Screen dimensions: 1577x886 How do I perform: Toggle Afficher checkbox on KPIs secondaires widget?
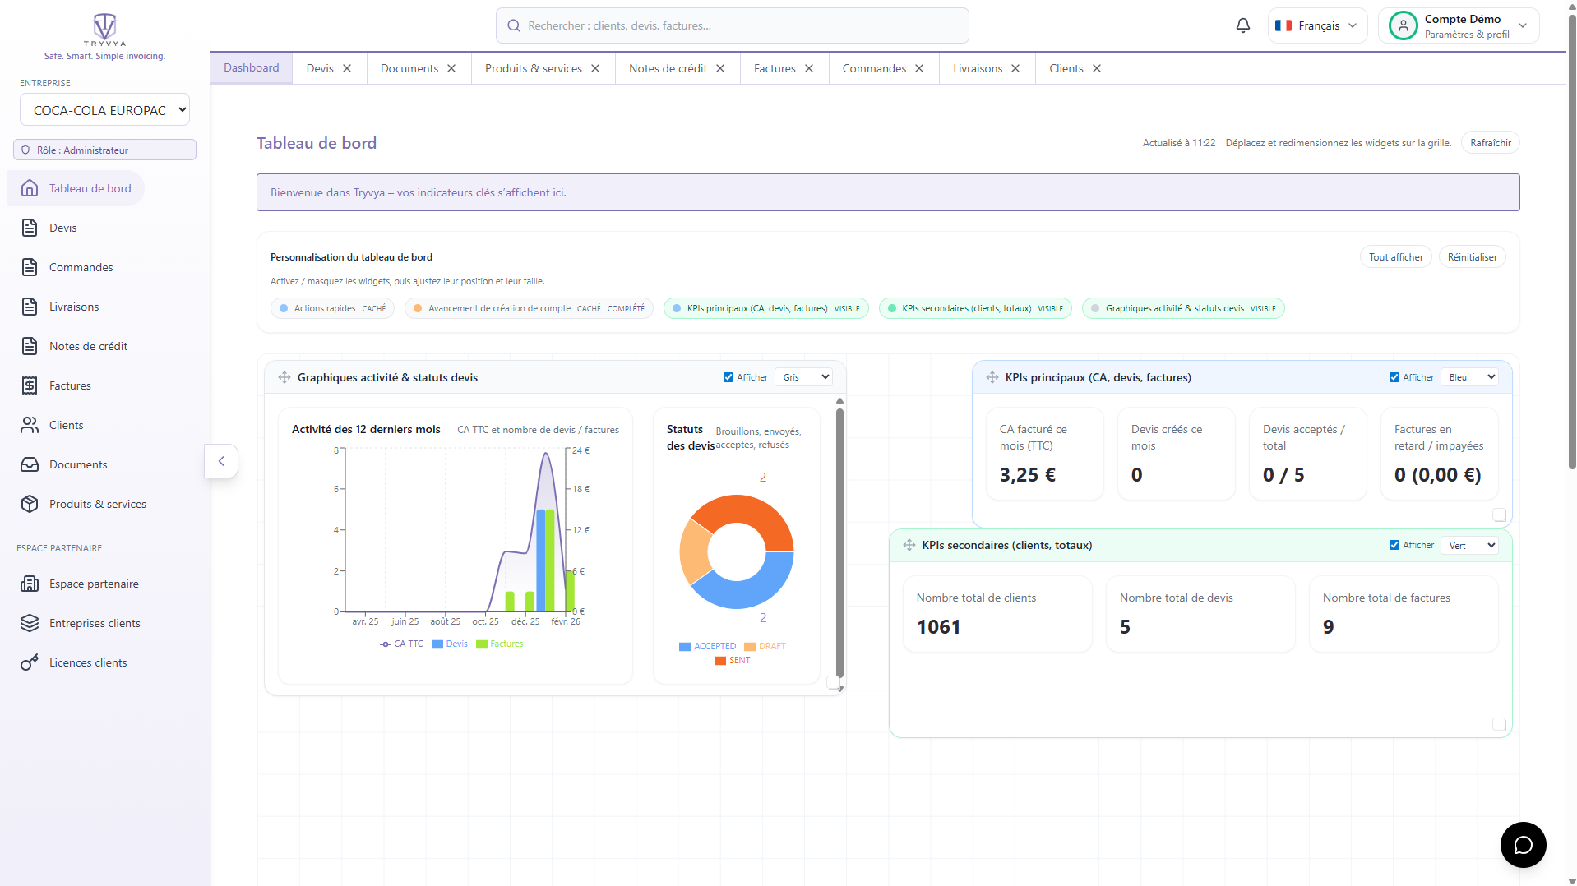1394,545
